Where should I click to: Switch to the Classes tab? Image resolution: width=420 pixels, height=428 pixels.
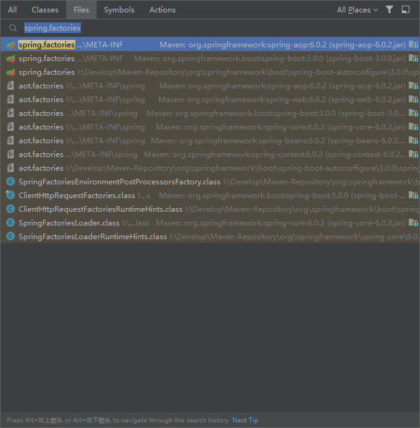(45, 10)
